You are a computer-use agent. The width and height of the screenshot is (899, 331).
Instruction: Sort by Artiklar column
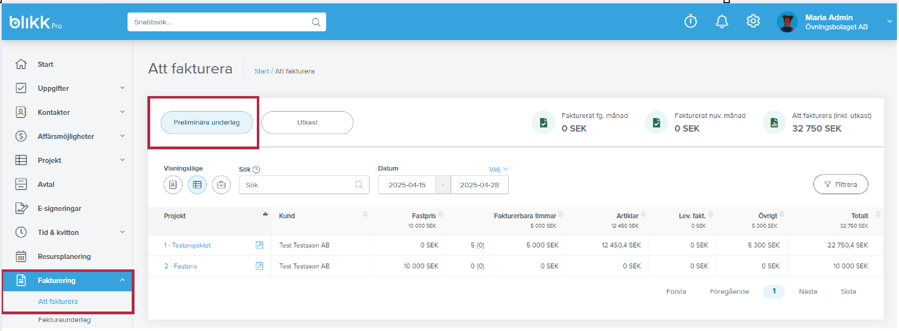tap(643, 214)
